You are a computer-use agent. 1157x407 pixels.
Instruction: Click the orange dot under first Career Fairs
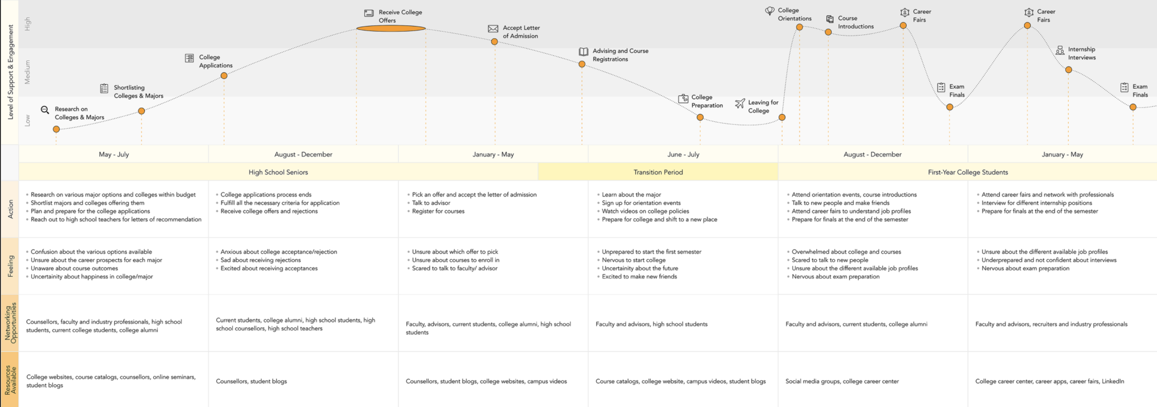(903, 25)
